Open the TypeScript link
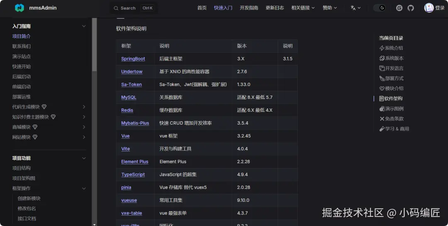Viewport: 448px width, 226px height. click(x=133, y=174)
